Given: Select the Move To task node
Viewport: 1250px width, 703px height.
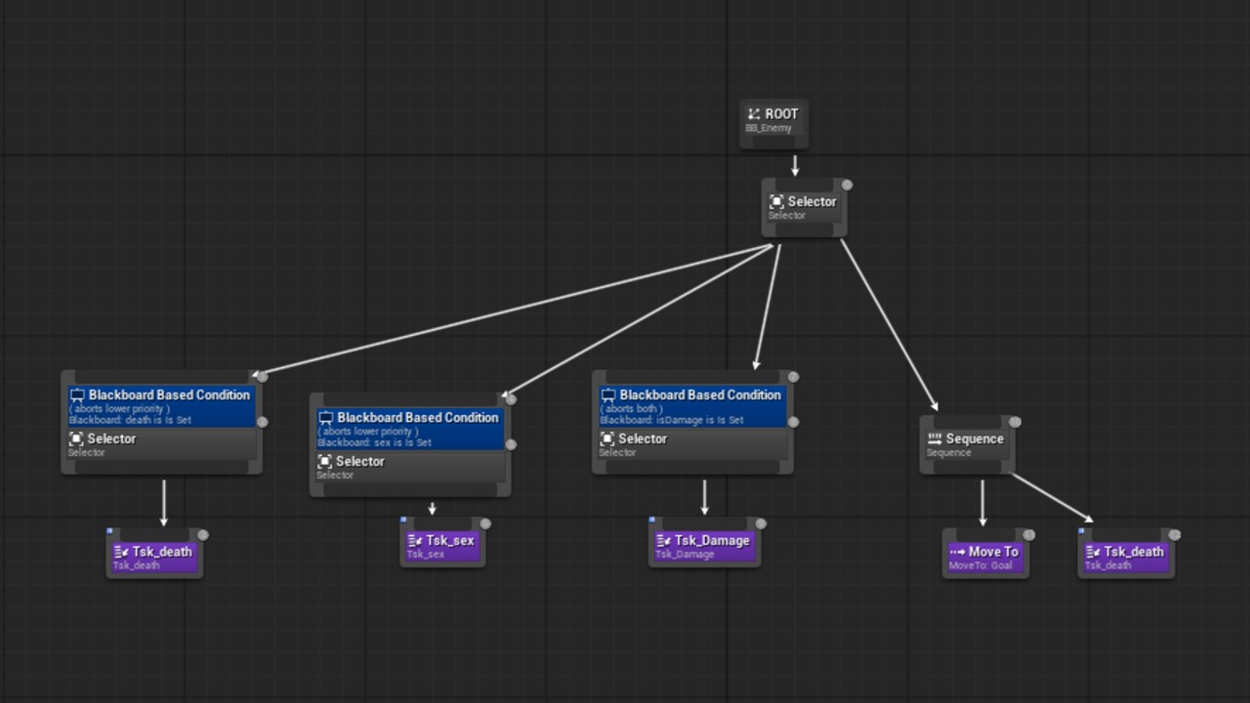Looking at the screenshot, I should coord(984,557).
